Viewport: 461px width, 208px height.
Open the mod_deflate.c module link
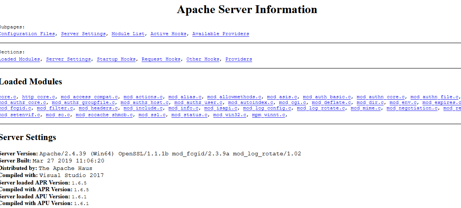point(331,102)
